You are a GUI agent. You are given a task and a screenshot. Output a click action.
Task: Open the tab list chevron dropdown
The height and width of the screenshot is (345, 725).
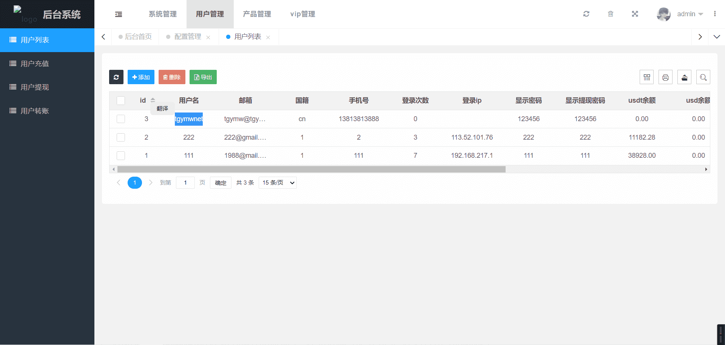pyautogui.click(x=716, y=37)
